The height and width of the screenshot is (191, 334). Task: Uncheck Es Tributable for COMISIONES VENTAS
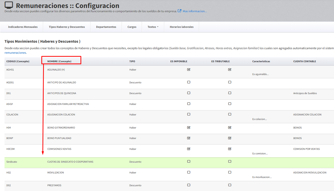pyautogui.click(x=230, y=149)
